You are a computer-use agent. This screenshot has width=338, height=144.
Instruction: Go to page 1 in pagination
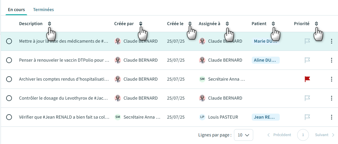(303, 135)
